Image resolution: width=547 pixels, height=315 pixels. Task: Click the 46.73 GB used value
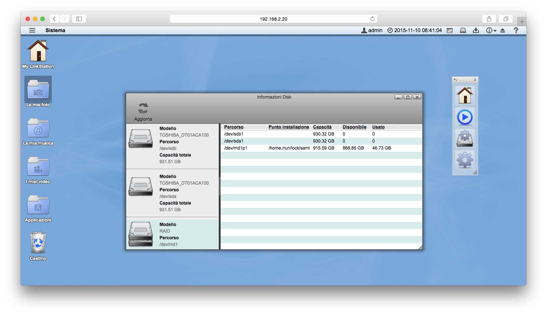(x=382, y=148)
